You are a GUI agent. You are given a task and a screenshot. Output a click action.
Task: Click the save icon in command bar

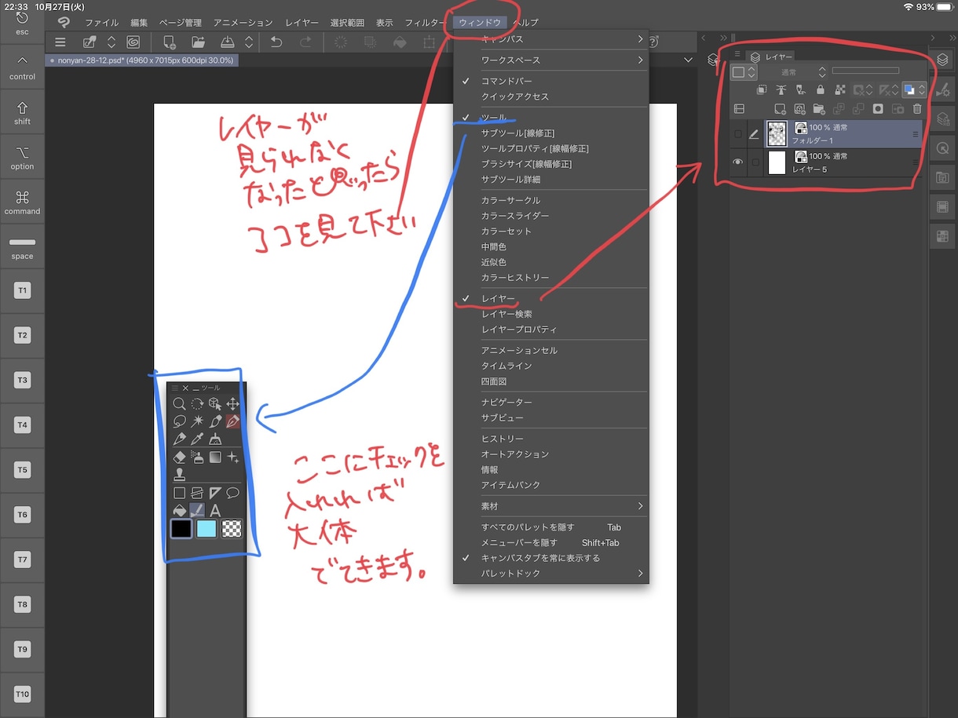pos(227,42)
